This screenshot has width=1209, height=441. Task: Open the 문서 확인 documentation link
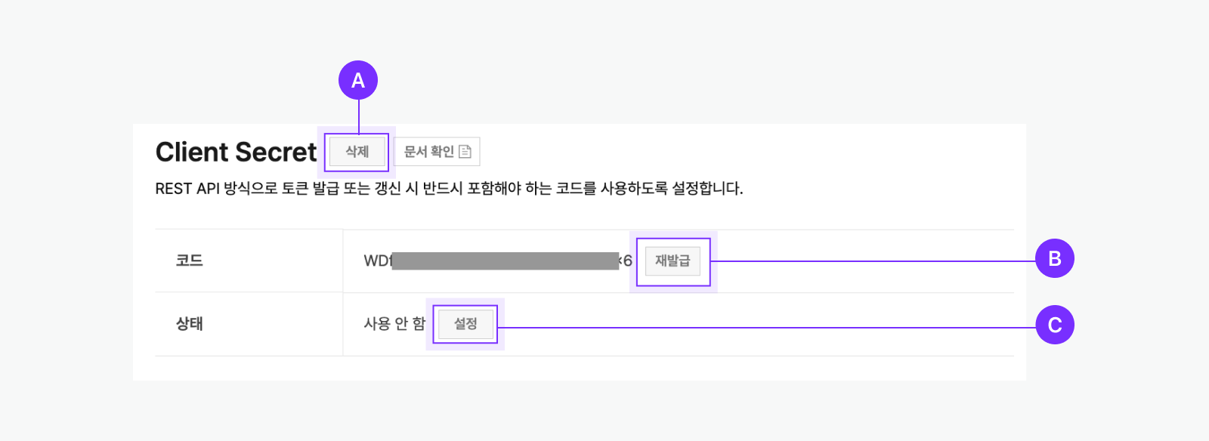[429, 152]
